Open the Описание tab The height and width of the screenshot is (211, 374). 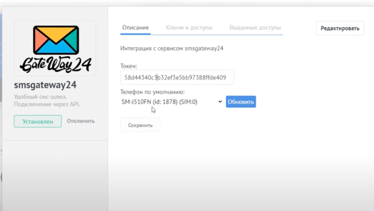136,28
